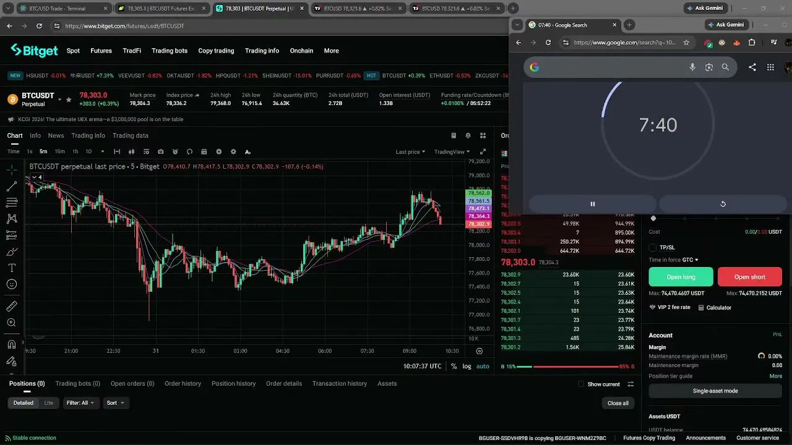Click the Open long button
The image size is (792, 445).
pyautogui.click(x=681, y=277)
